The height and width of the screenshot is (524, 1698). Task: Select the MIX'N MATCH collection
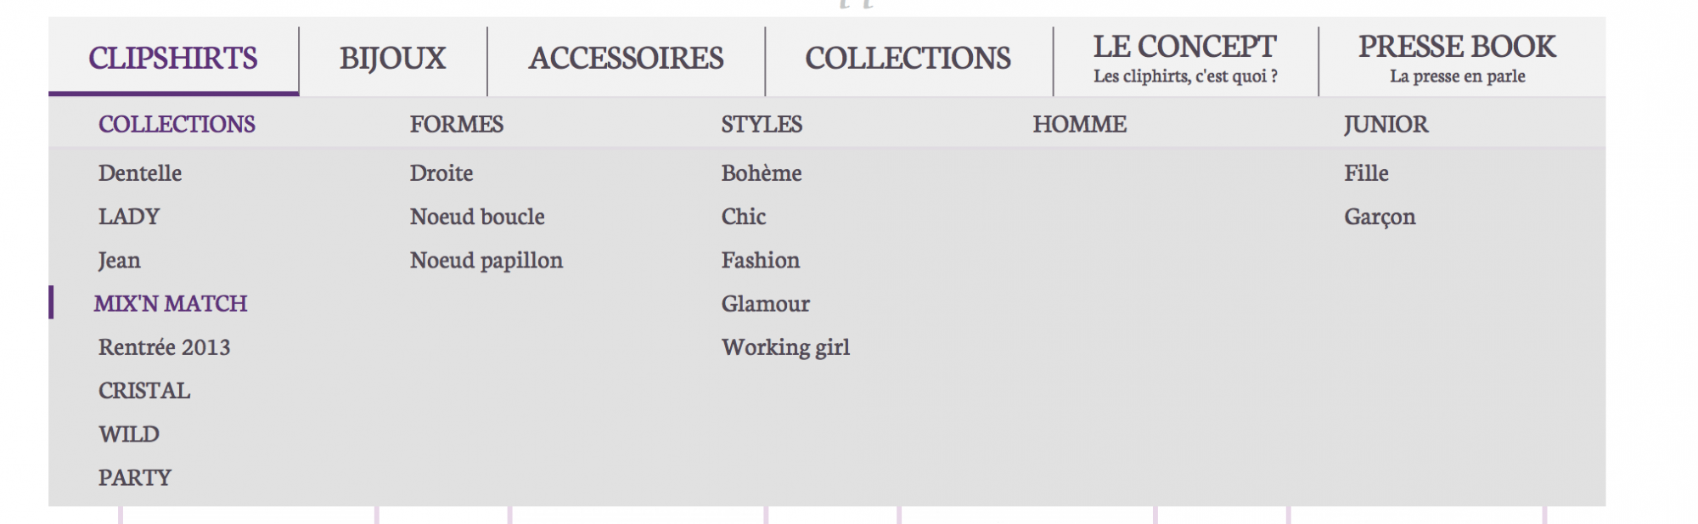point(171,304)
